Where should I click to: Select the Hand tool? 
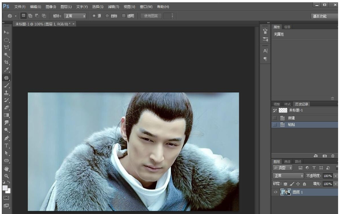click(6, 168)
